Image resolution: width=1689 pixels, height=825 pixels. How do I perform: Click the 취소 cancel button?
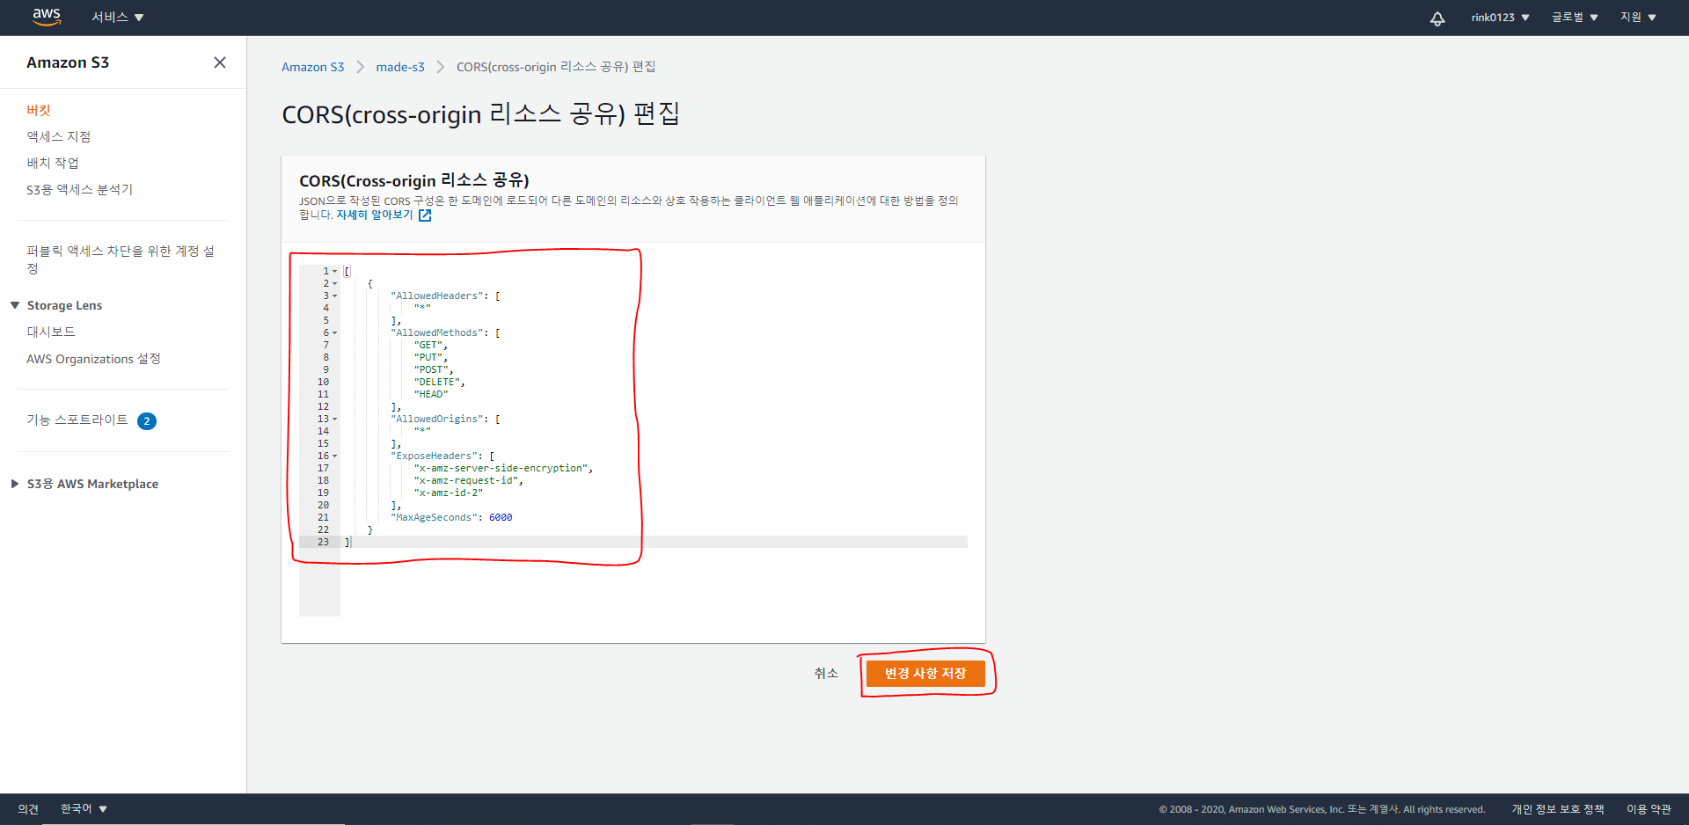click(x=826, y=674)
